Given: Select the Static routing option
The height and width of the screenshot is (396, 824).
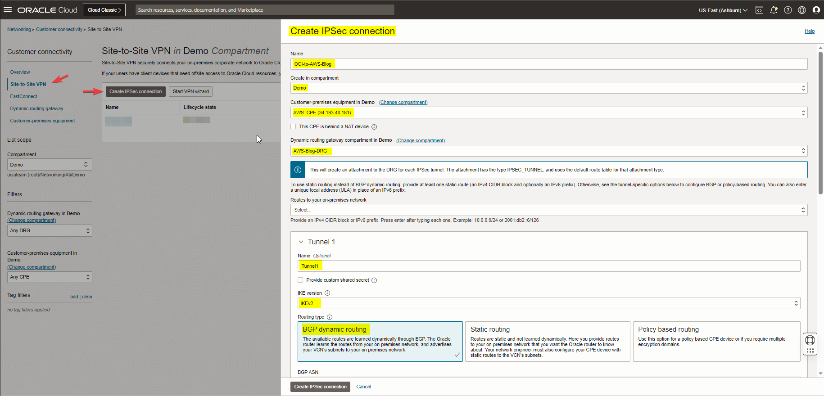Looking at the screenshot, I should (x=547, y=341).
